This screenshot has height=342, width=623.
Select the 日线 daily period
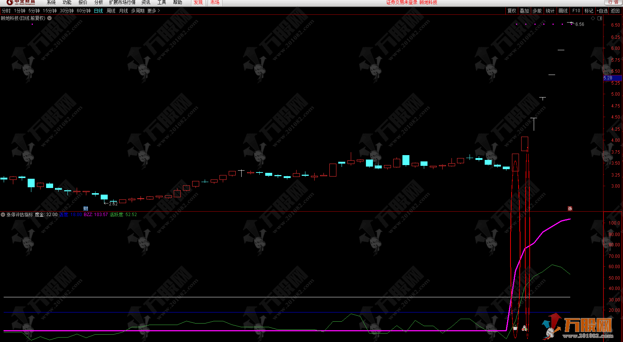(x=98, y=11)
